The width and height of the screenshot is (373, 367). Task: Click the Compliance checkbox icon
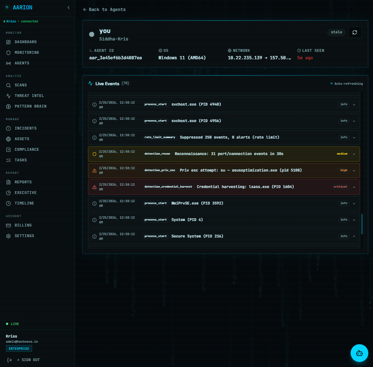(8, 150)
